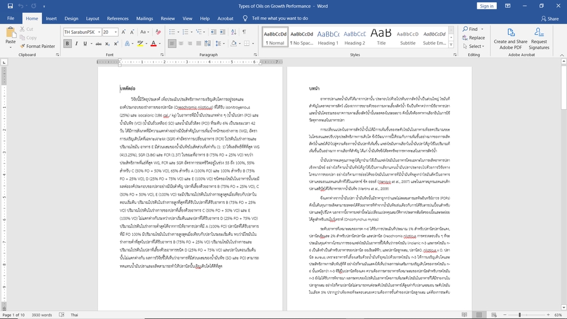Select the Format Painter tool
The width and height of the screenshot is (567, 319).
pyautogui.click(x=38, y=46)
